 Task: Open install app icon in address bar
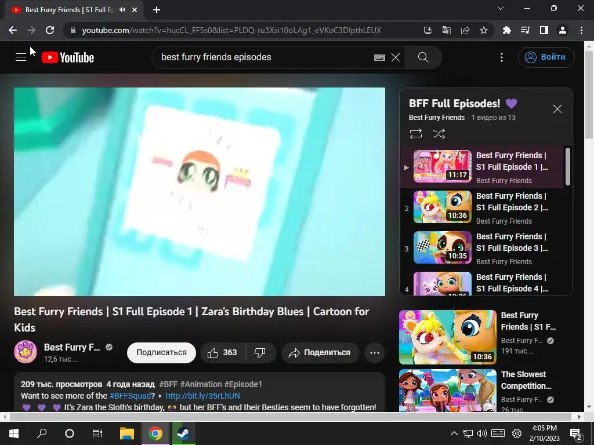[428, 30]
